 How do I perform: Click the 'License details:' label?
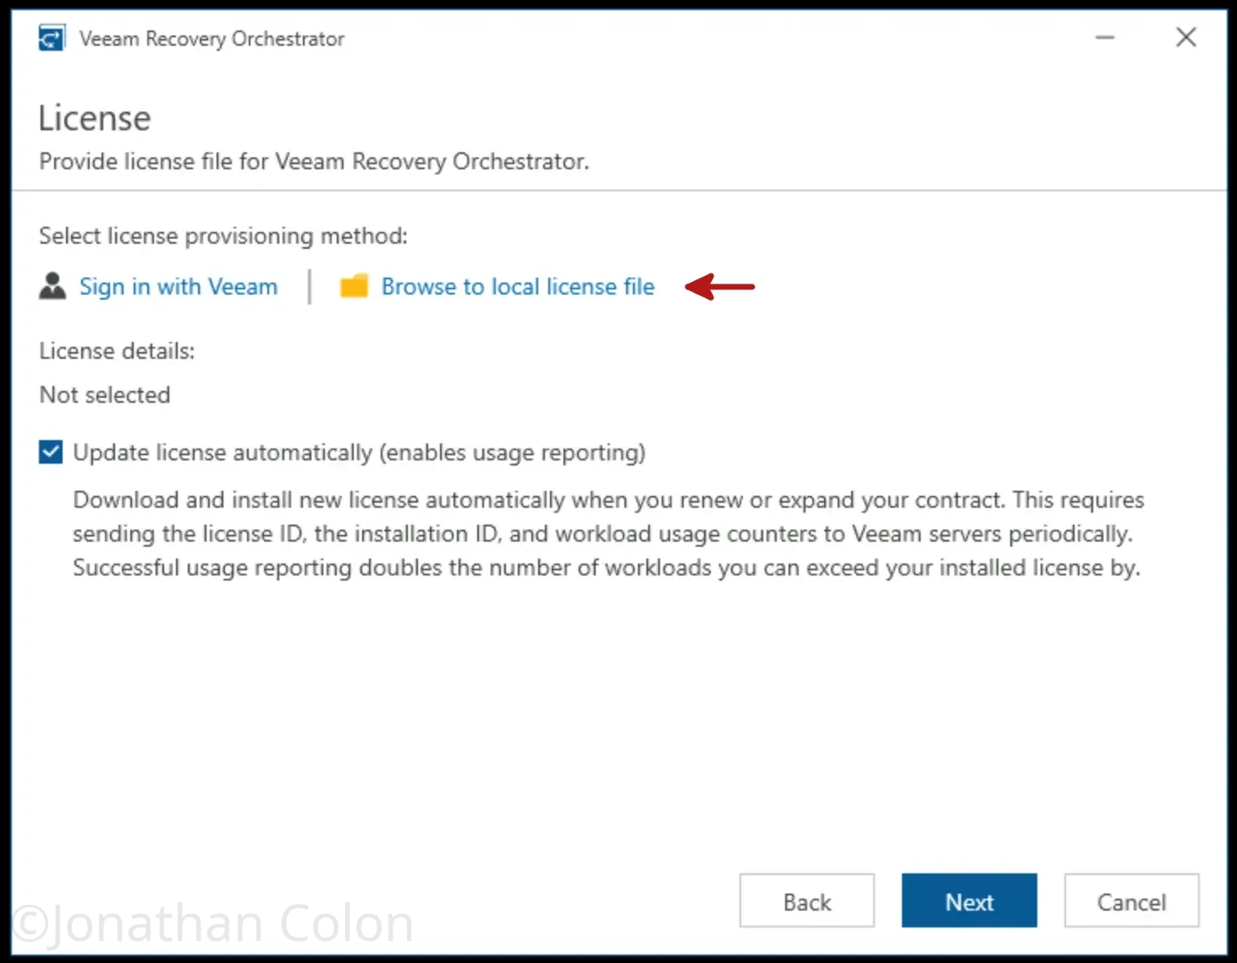[117, 351]
